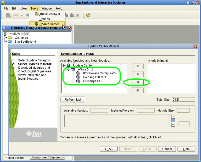Click the Copy toolbar icon
201x162 pixels.
(x=67, y=15)
